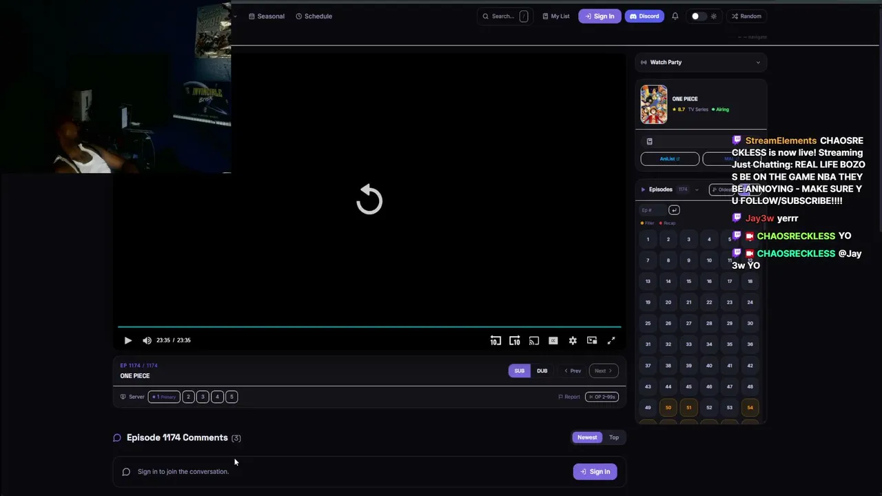Open episode 27
Image resolution: width=882 pixels, height=496 pixels.
688,324
